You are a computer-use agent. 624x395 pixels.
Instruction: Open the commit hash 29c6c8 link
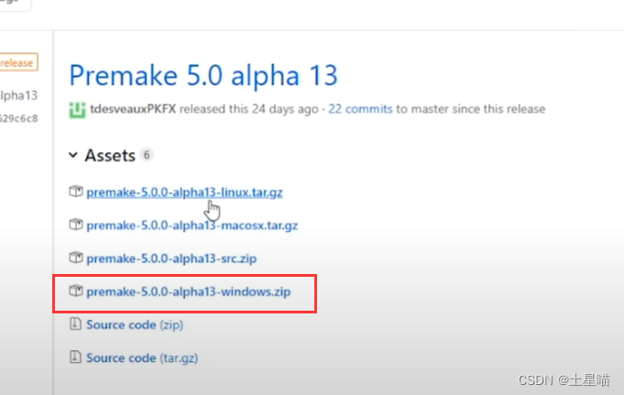coord(18,118)
